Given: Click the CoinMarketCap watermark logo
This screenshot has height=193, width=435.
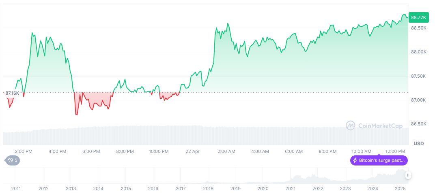Looking at the screenshot, I should tap(350, 126).
